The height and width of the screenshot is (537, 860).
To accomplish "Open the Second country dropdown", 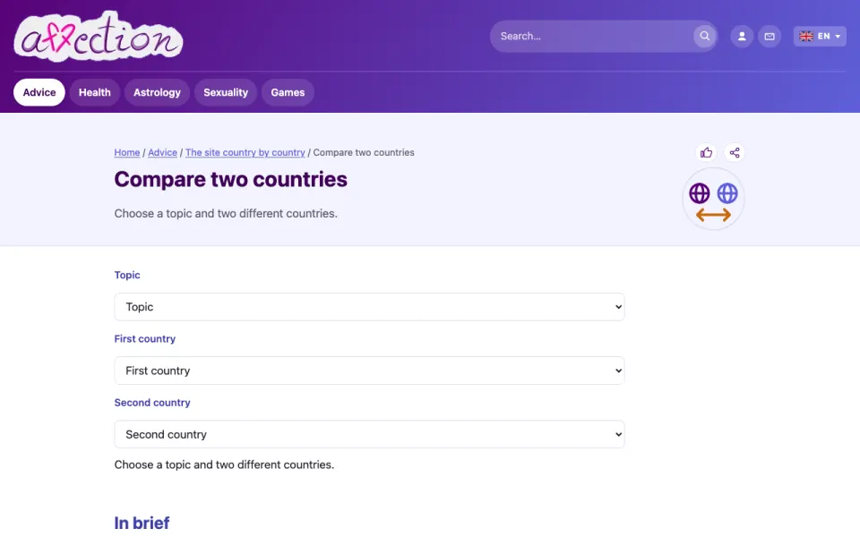I will point(369,434).
